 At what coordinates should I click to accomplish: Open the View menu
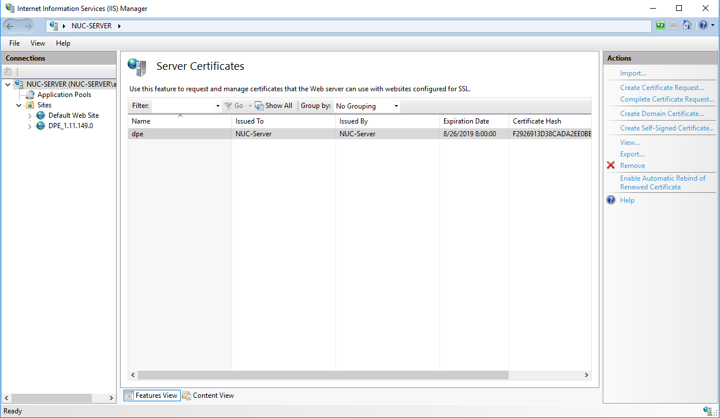click(38, 43)
